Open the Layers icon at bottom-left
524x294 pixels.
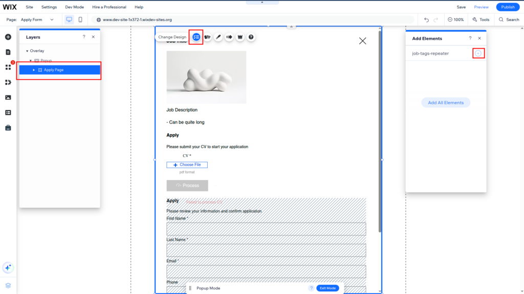point(8,285)
